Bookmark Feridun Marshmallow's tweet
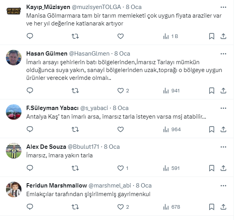 212,207
